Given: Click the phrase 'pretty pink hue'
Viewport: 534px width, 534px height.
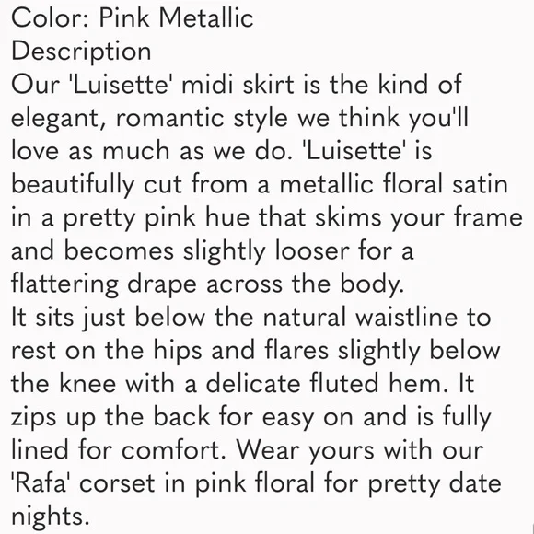Looking at the screenshot, I should (x=157, y=218).
